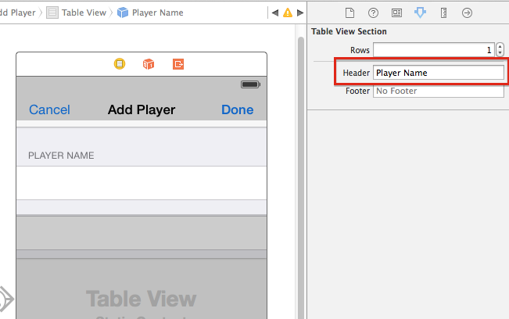The width and height of the screenshot is (509, 319).
Task: Open the Quick Help inspector
Action: (x=374, y=13)
